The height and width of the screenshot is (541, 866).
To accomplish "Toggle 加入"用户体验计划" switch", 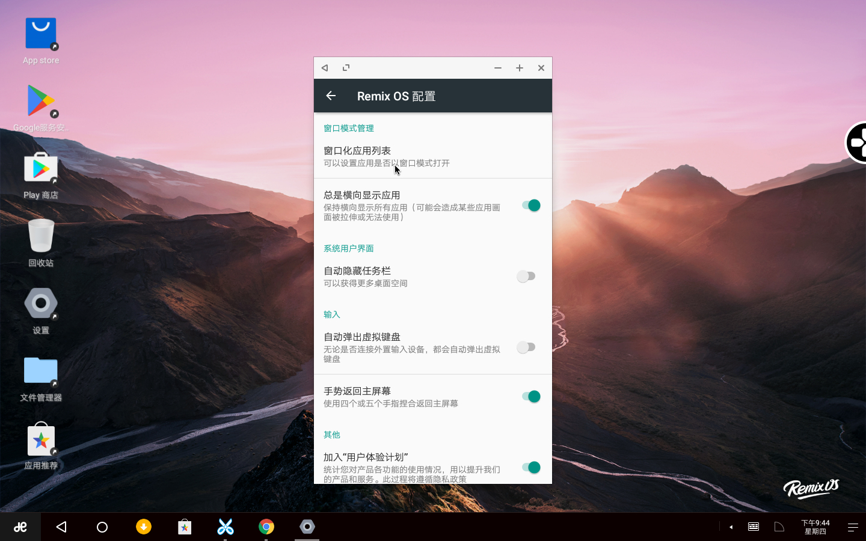I will [x=531, y=468].
